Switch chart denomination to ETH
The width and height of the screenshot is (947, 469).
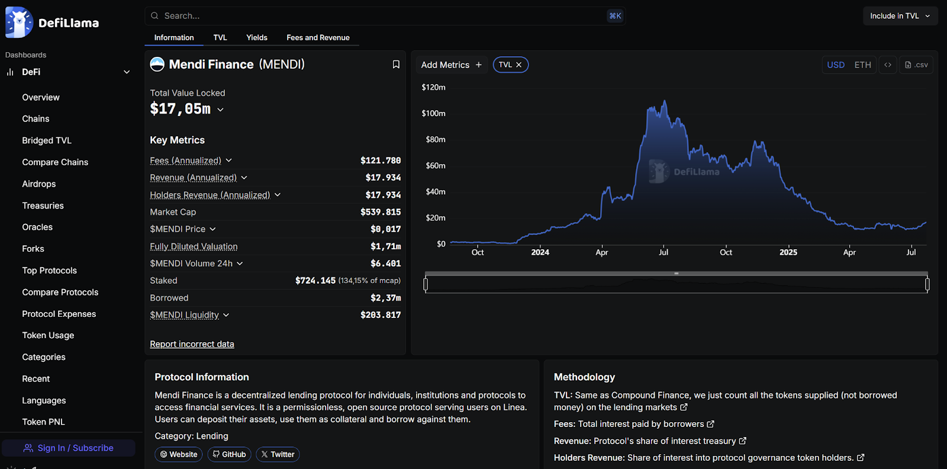pyautogui.click(x=862, y=65)
